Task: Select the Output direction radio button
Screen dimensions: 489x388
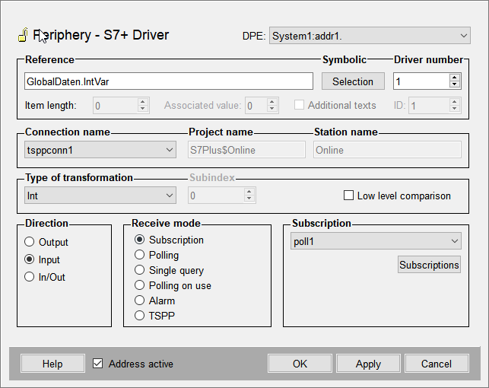Action: pyautogui.click(x=30, y=242)
